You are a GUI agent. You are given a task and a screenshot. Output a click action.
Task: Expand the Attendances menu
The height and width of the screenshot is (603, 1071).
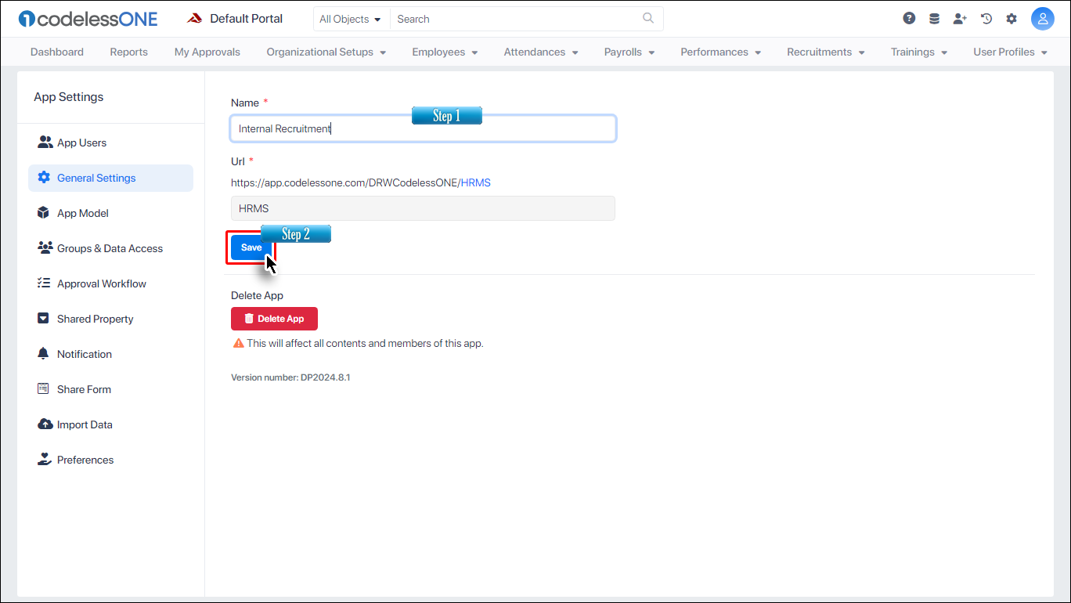541,52
